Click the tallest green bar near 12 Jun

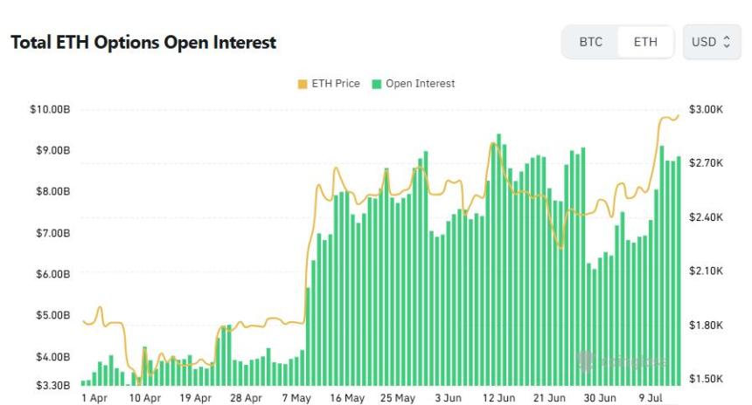[x=498, y=259]
